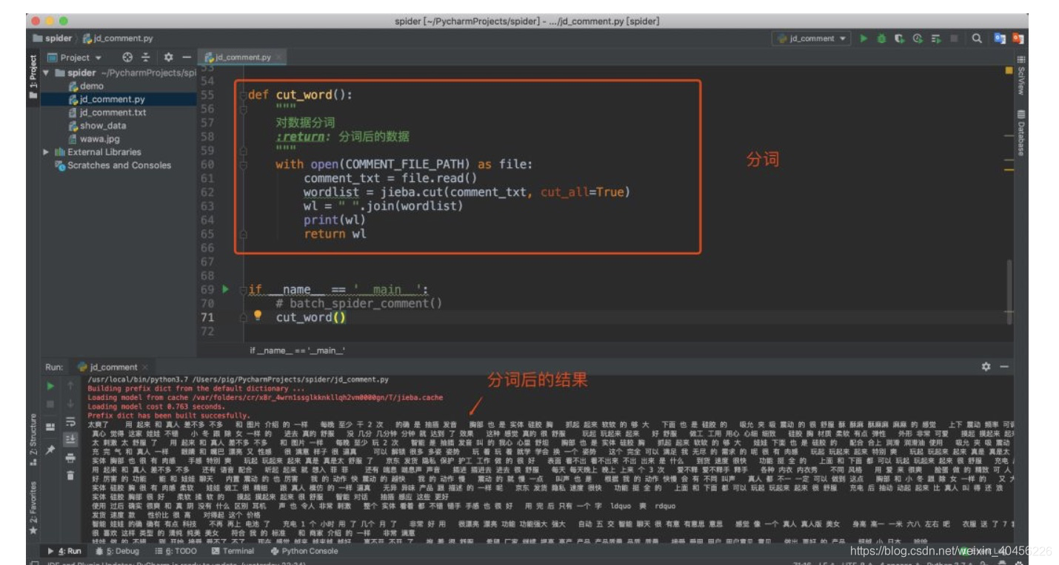1059x565 pixels.
Task: Open the Project view selector dropdown
Action: (x=75, y=57)
